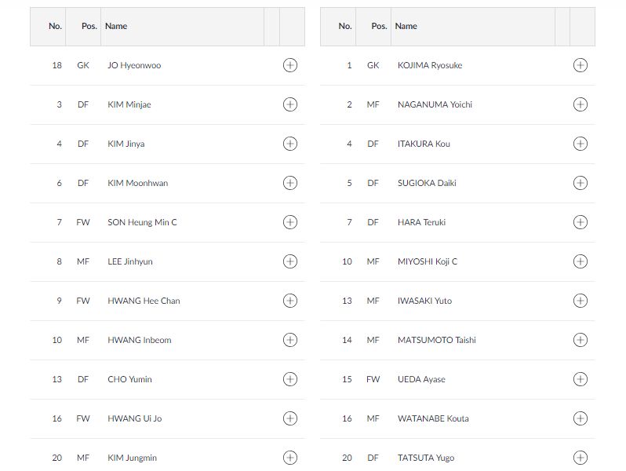Open plus icon beside NAGANUMA Yoichi
This screenshot has height=471, width=626.
coord(581,104)
